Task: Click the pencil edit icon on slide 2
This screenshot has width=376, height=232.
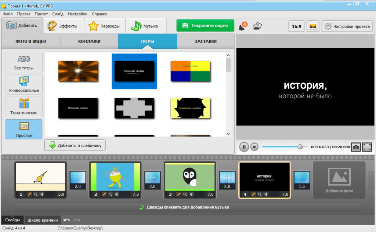Action: (104, 194)
